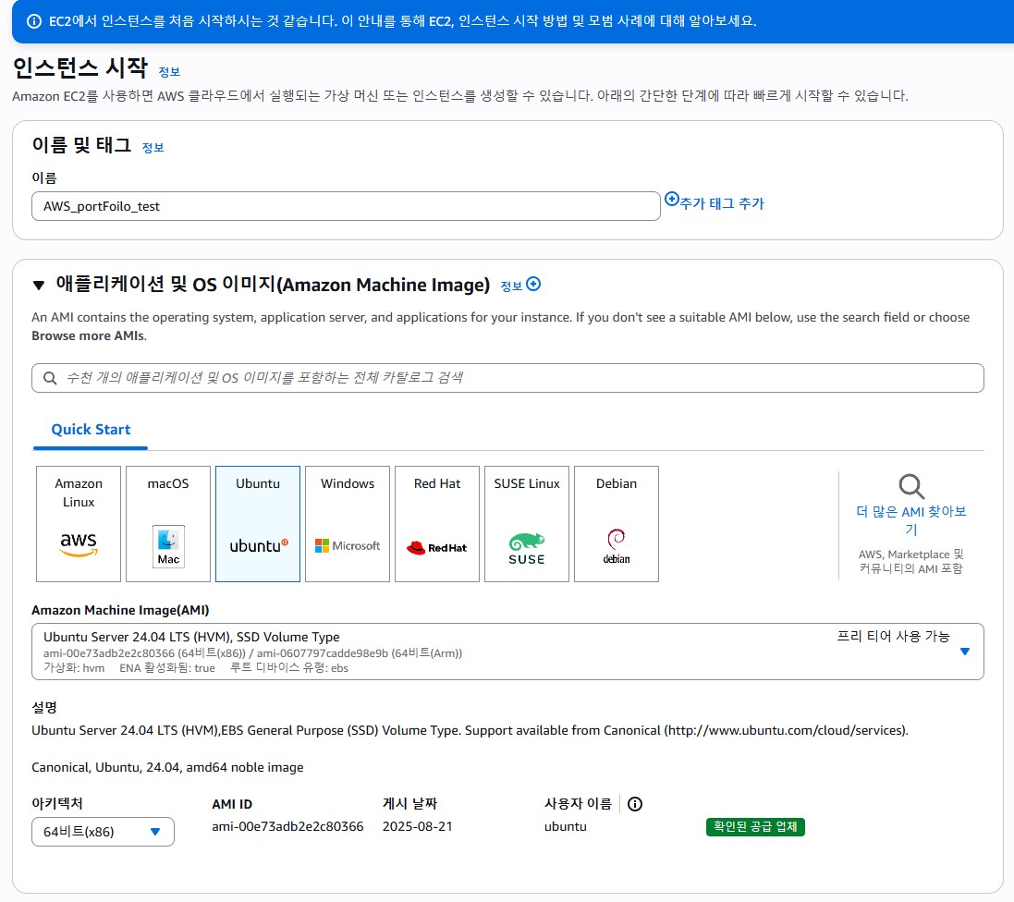Click the plus-circle icon next to AMI 정보
1014x902 pixels.
[x=533, y=284]
